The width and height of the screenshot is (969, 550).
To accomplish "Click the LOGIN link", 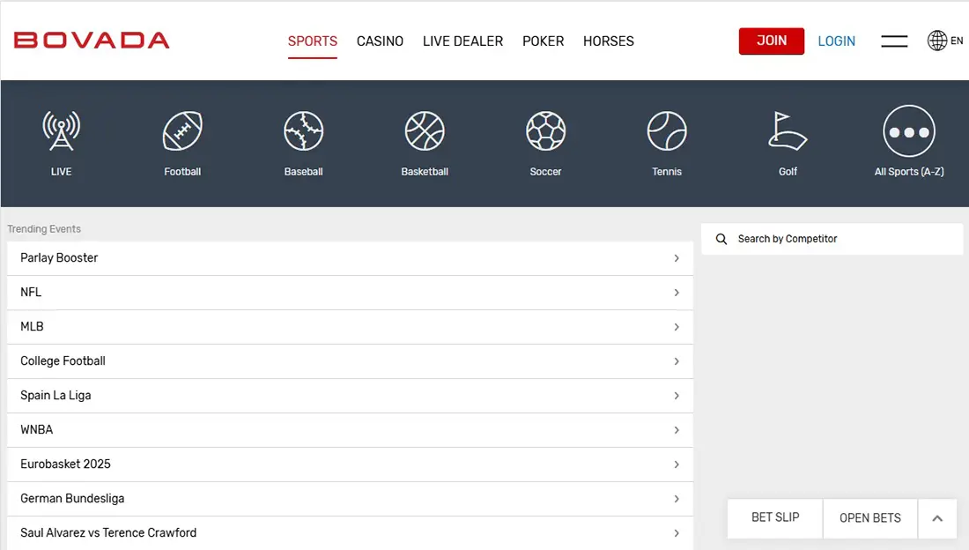I will [836, 41].
